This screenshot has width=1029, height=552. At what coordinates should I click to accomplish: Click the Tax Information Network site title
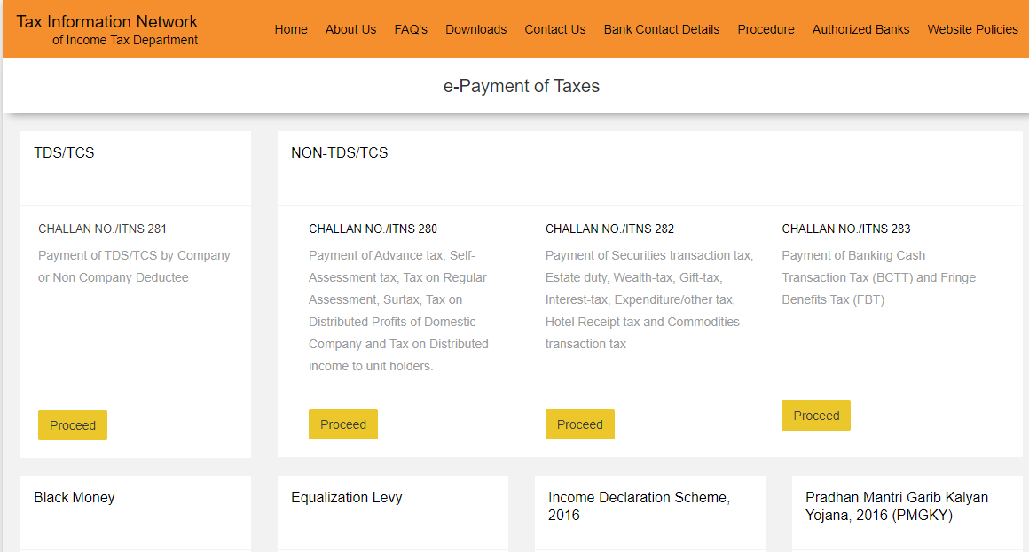[x=107, y=21]
